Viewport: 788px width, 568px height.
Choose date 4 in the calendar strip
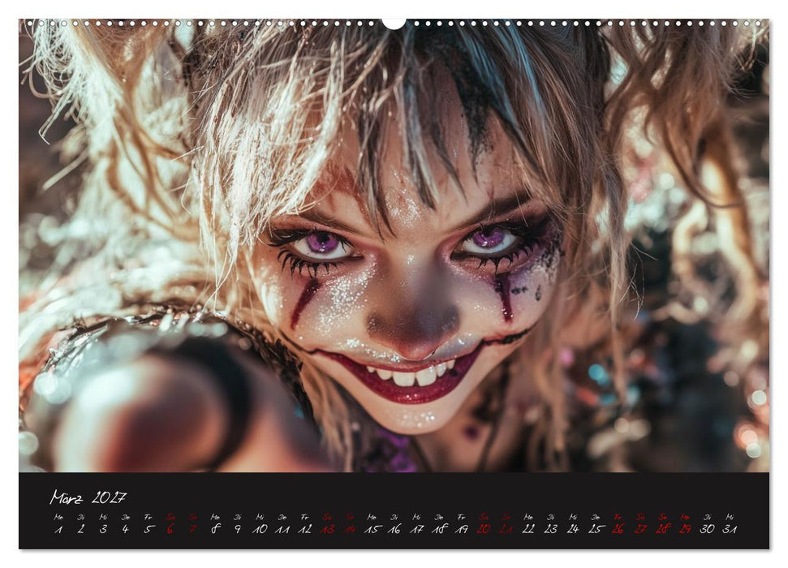pos(125,529)
